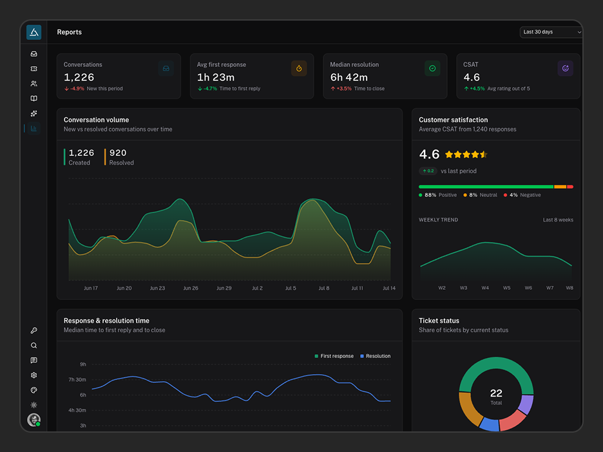Toggle the First response legend item
The image size is (603, 452).
(334, 356)
